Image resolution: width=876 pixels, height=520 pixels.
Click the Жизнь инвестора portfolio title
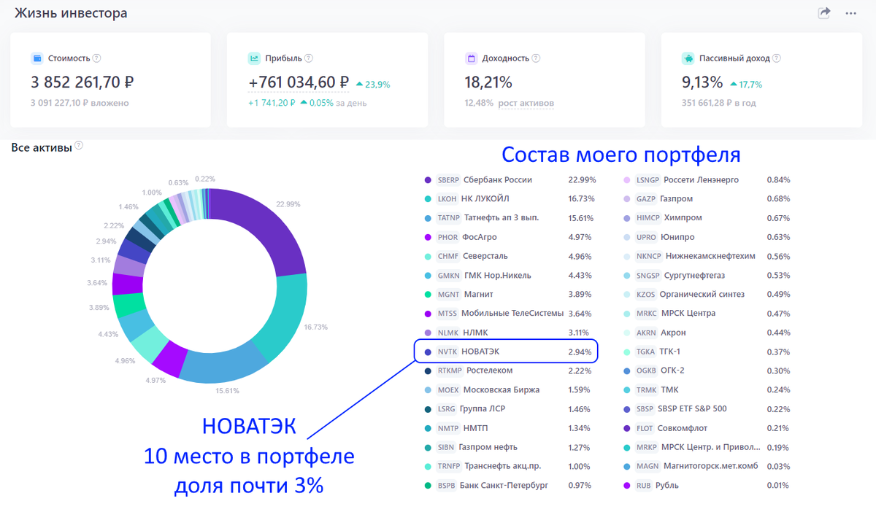click(x=71, y=13)
